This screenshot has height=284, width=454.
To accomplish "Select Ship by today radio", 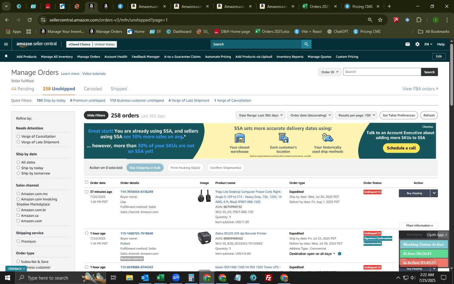I will (18, 168).
